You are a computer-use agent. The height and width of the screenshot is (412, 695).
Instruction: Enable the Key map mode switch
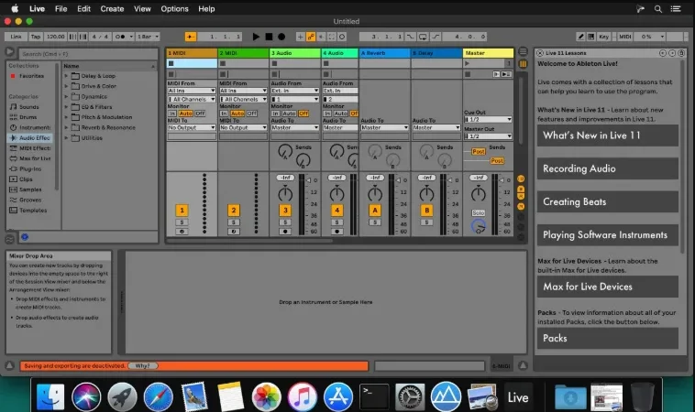tap(603, 37)
